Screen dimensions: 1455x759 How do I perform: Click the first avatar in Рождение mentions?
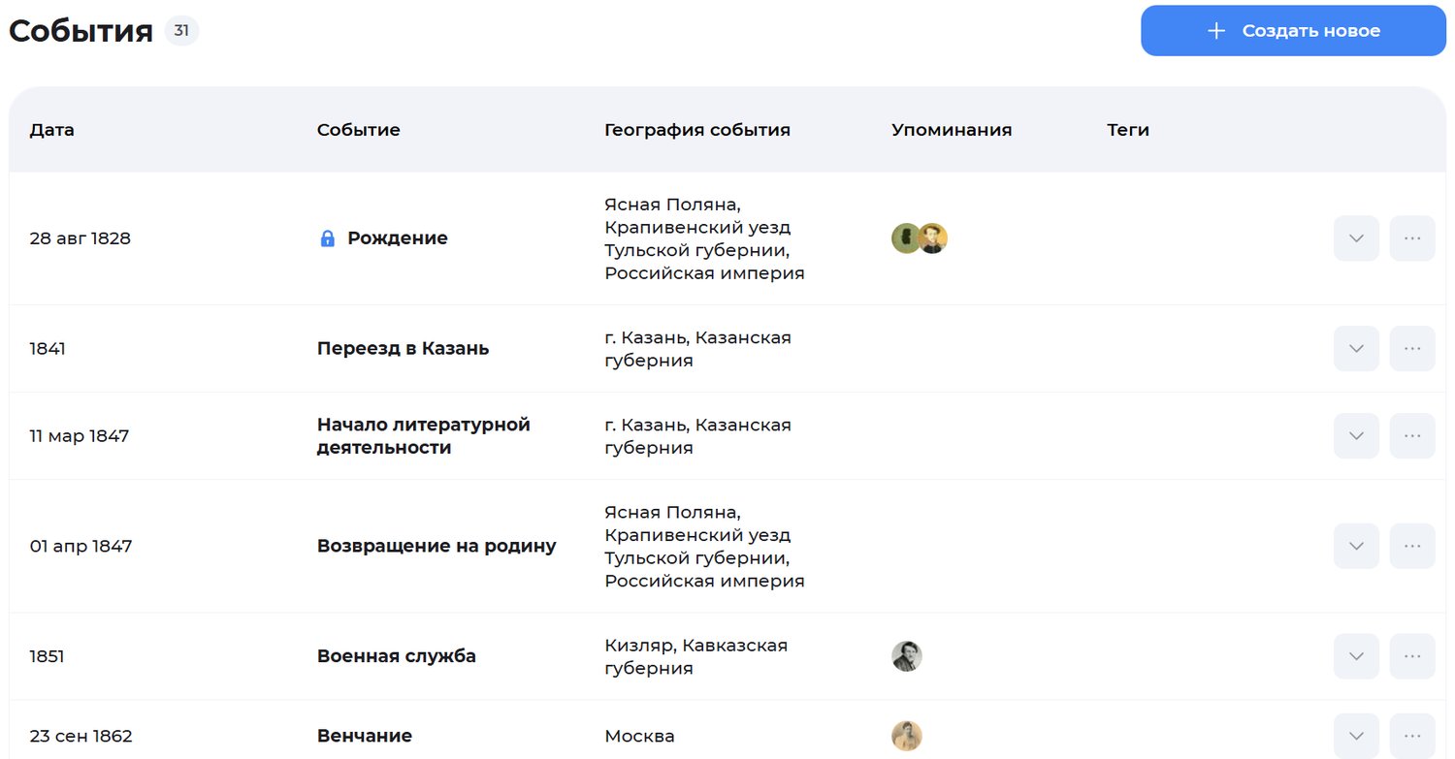pos(905,237)
